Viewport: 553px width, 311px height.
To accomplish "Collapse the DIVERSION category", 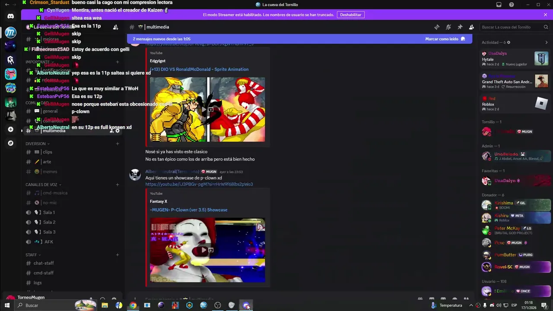I will tap(37, 144).
